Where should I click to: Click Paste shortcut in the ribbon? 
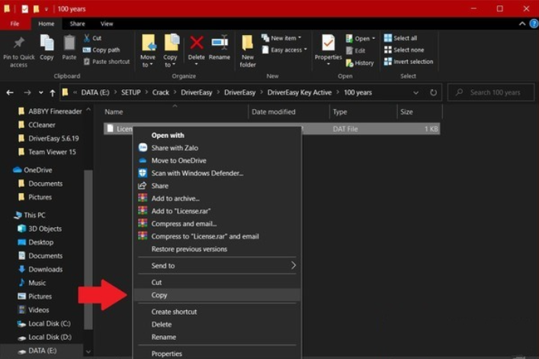click(107, 62)
